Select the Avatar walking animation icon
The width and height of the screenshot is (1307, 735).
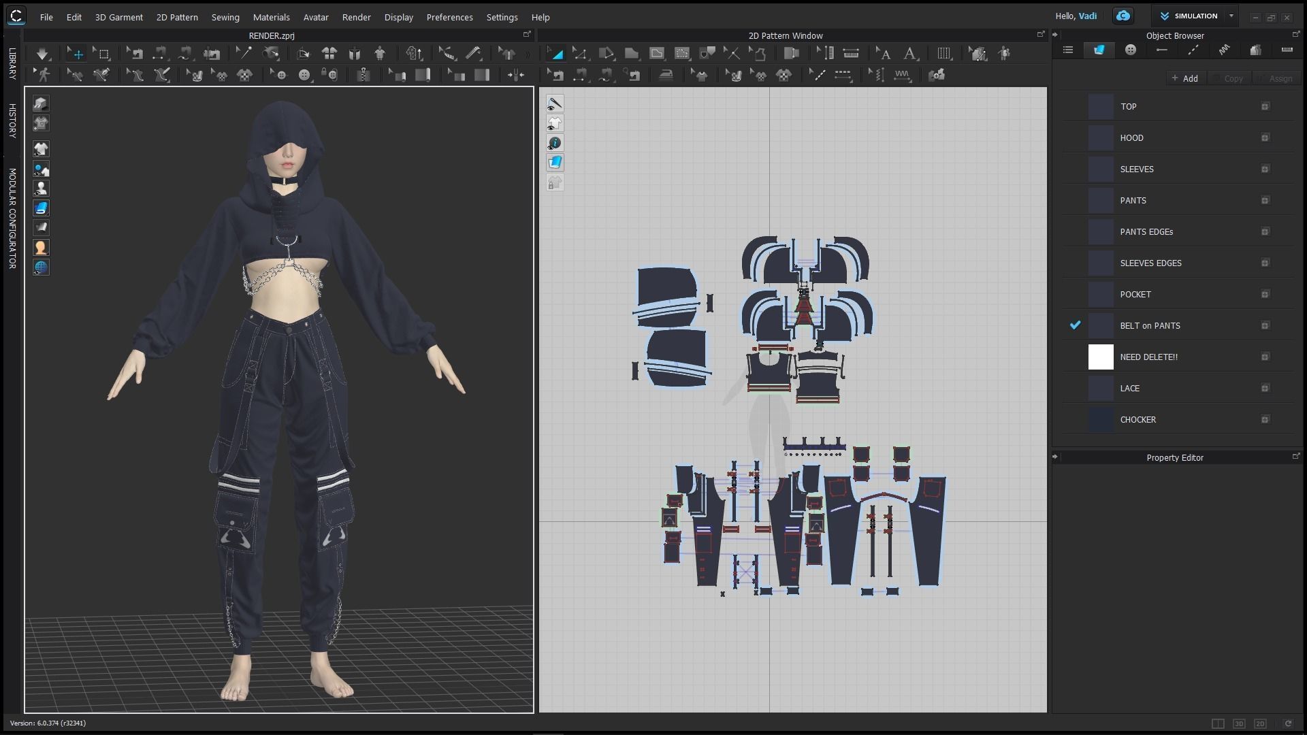pos(44,75)
